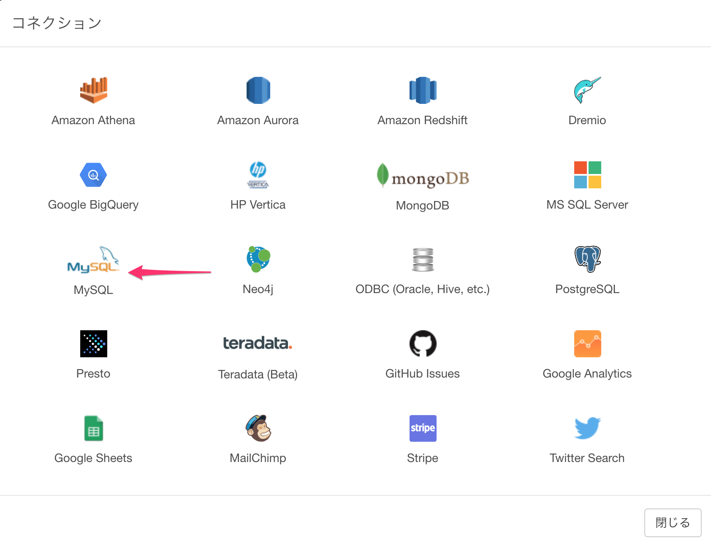Click the MailChimp label

258,458
